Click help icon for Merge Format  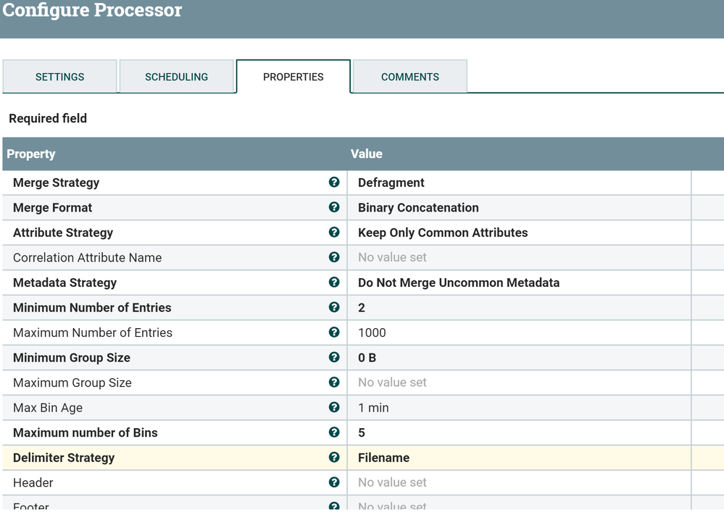[x=334, y=207]
